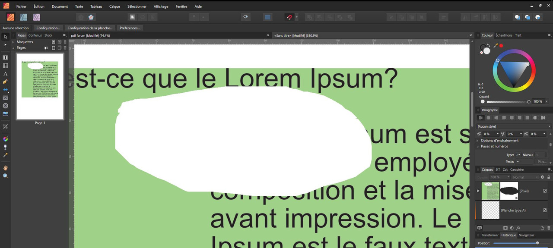Select the Zoom magnifier tool

point(5,176)
